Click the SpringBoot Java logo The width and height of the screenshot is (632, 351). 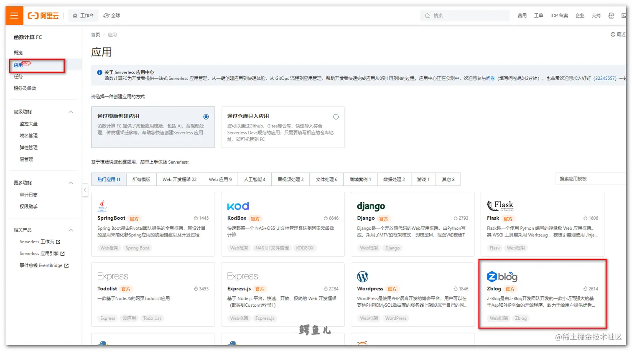(102, 206)
